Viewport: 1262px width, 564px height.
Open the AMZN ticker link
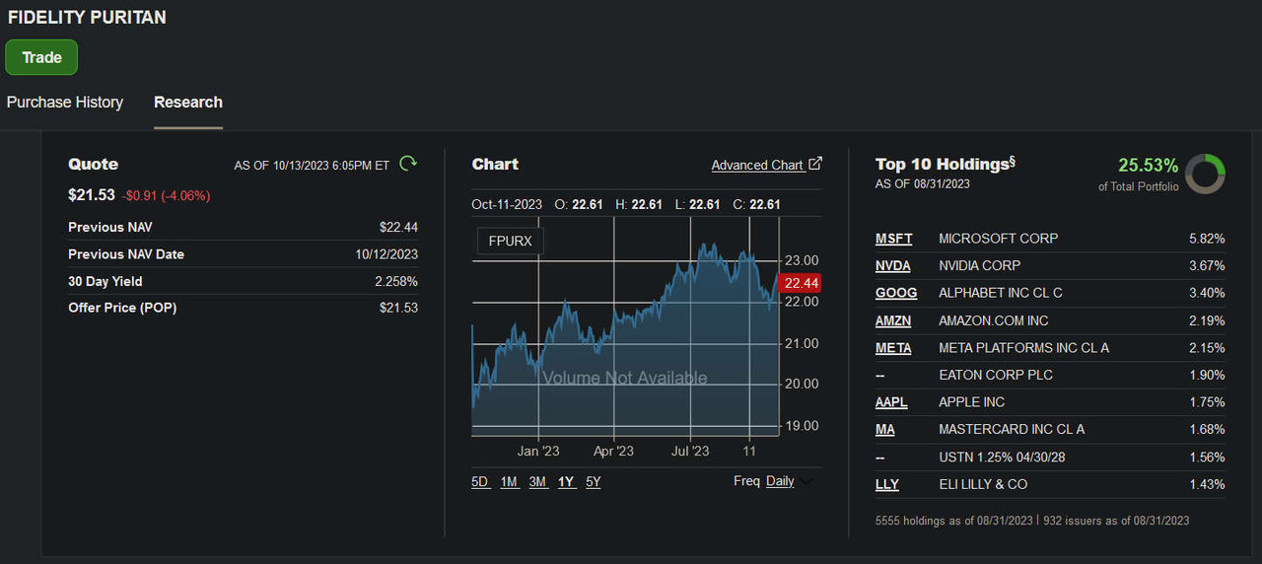click(893, 320)
